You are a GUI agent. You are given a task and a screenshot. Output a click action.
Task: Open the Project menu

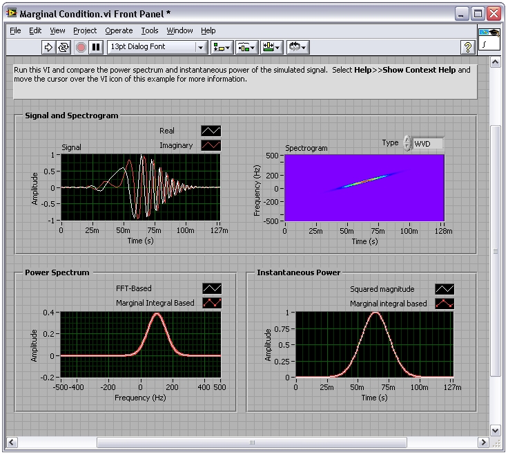(x=85, y=30)
